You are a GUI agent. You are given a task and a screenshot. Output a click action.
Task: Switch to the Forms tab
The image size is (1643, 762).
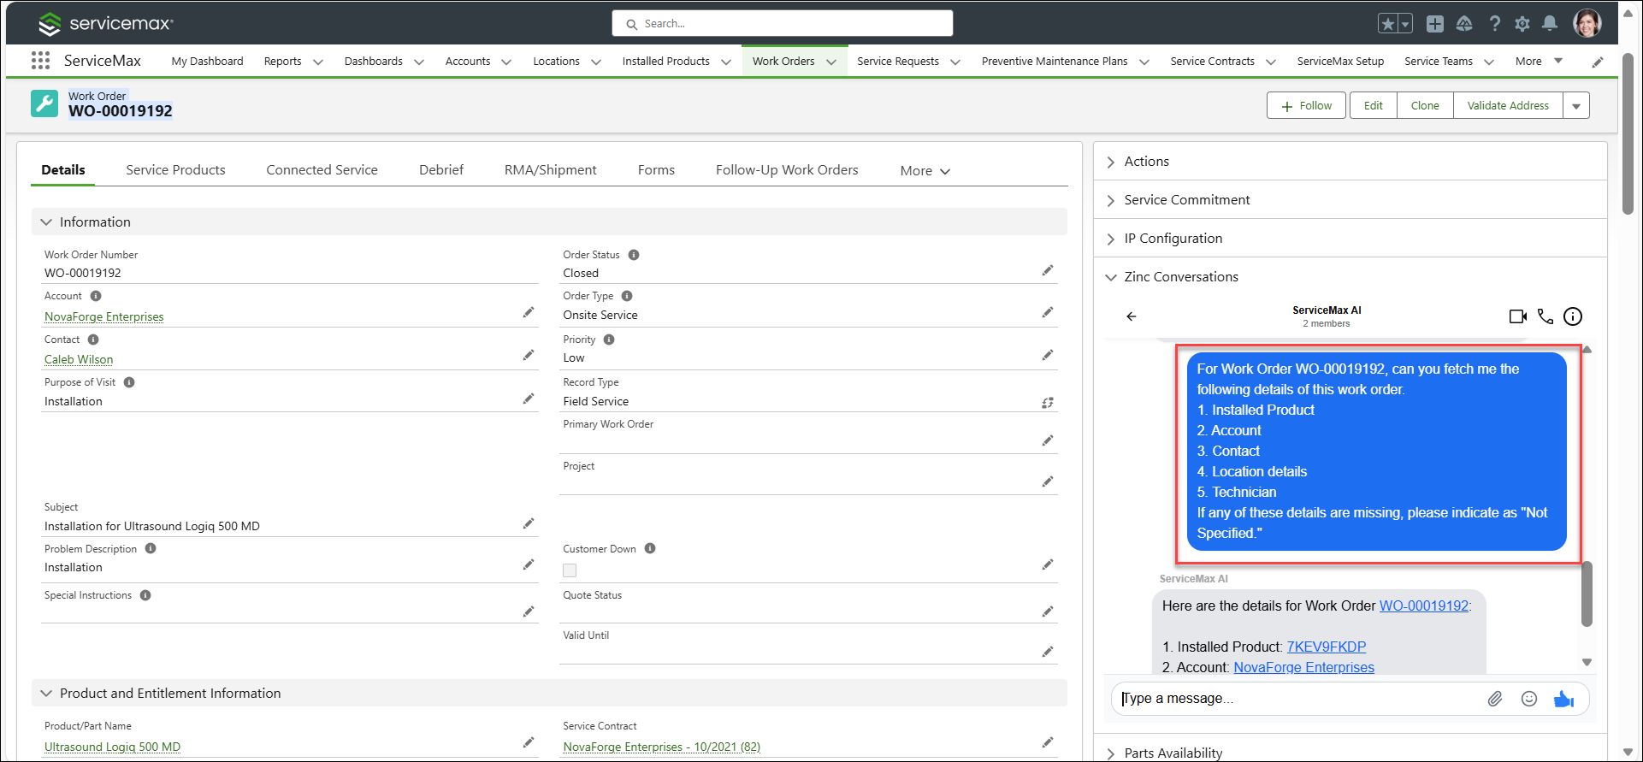pos(656,170)
